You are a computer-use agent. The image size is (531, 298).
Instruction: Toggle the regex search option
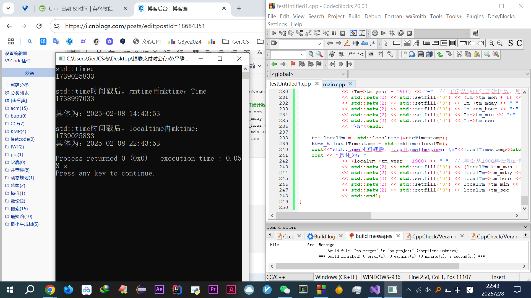click(x=373, y=43)
